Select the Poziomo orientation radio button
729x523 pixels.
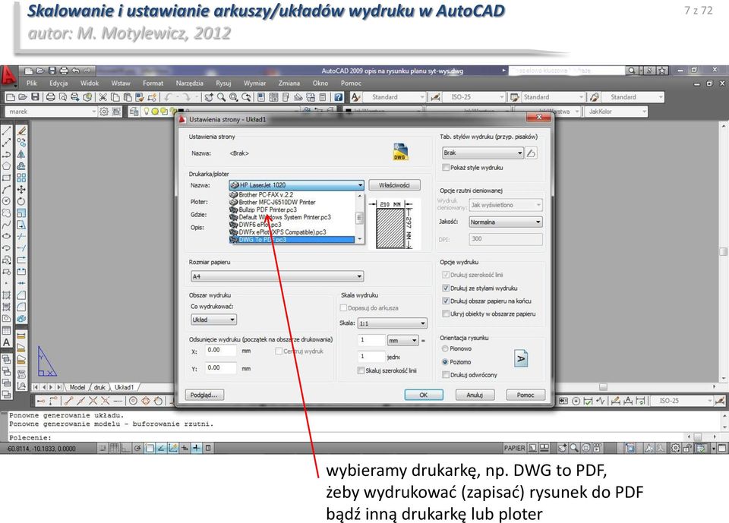pyautogui.click(x=445, y=361)
